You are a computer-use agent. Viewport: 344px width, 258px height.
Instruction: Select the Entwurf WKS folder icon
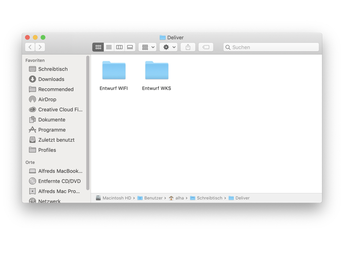(157, 70)
